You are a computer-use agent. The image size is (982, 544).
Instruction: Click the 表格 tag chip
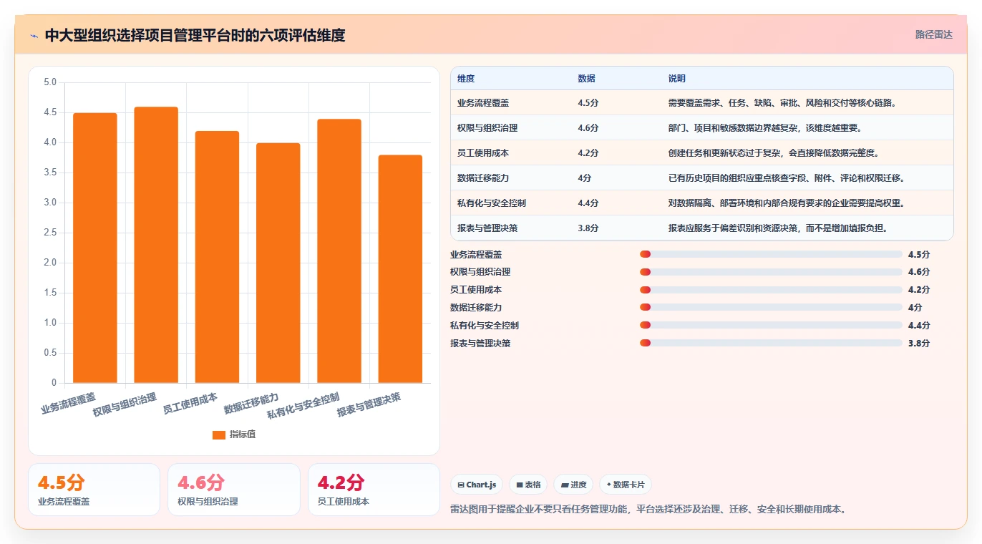point(528,485)
